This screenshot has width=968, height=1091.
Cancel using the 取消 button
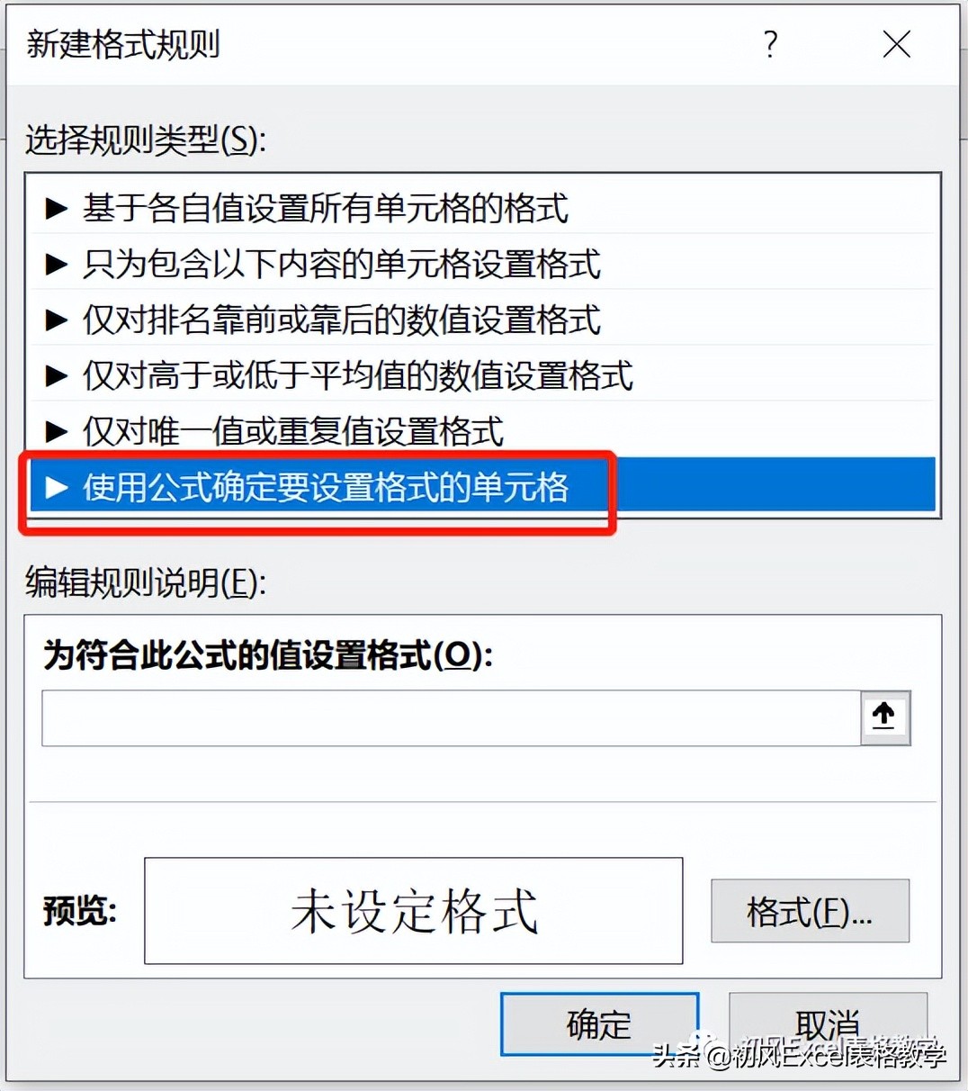click(x=828, y=1024)
